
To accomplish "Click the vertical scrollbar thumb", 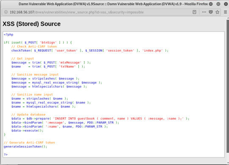I will click(x=228, y=87).
